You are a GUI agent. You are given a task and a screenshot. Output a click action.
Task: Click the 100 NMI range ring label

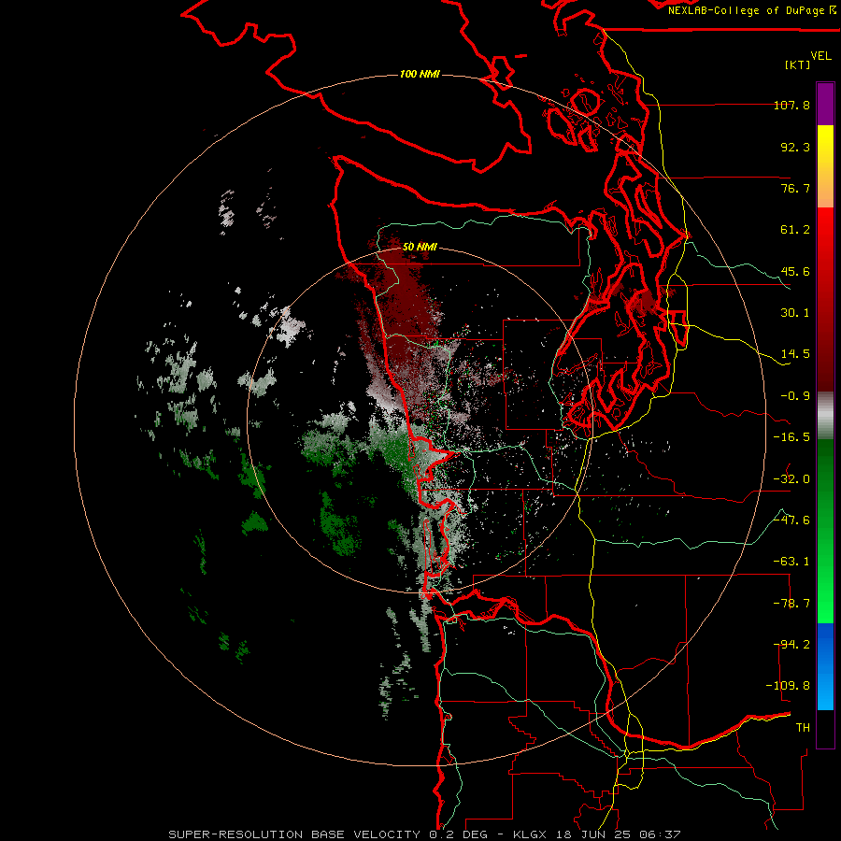coord(420,74)
